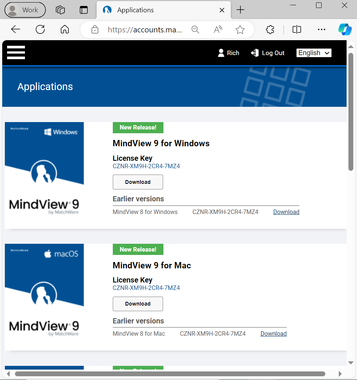Click the browser extensions puzzle icon

coord(270,29)
